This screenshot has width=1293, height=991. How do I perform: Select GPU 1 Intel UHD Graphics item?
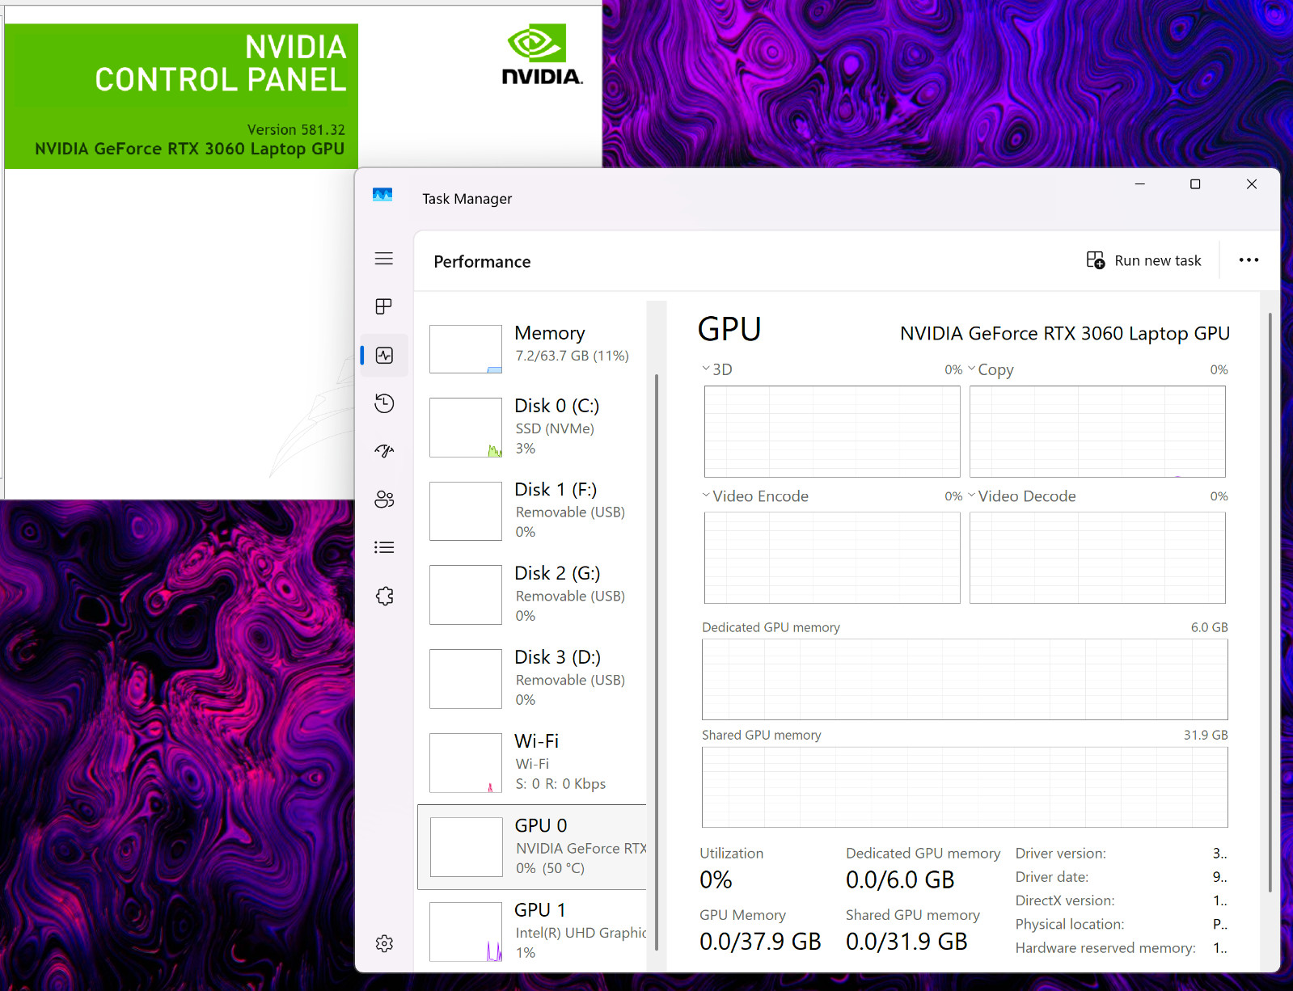pyautogui.click(x=532, y=931)
